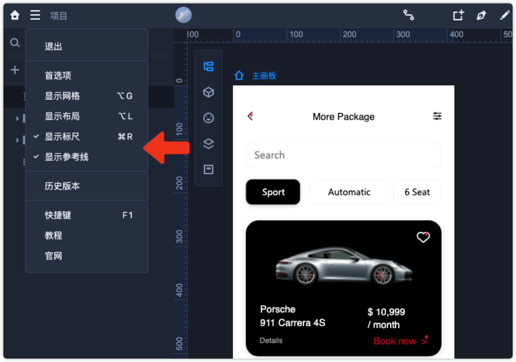Image resolution: width=516 pixels, height=362 pixels.
Task: Select the Pen tool icon
Action: coord(481,15)
